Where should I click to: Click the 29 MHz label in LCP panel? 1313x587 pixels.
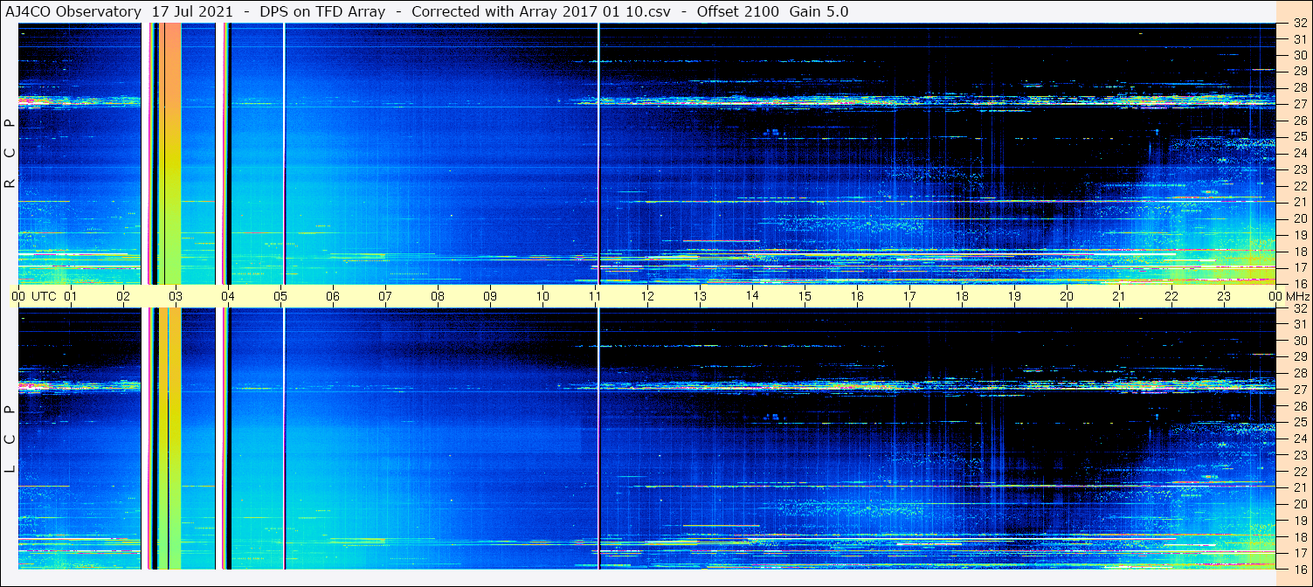click(x=1299, y=356)
